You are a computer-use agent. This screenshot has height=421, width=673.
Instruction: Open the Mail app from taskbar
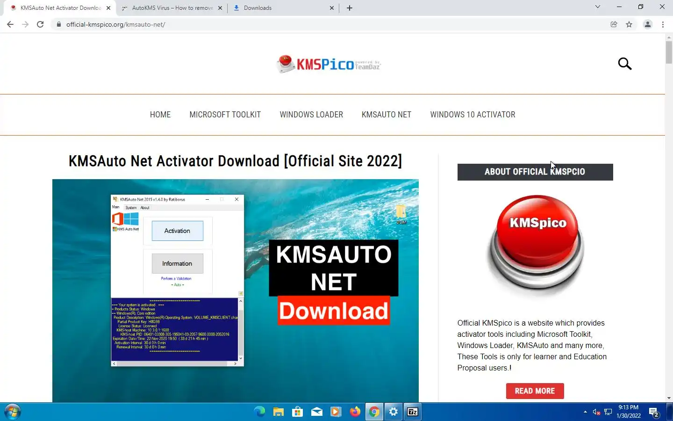click(x=317, y=412)
